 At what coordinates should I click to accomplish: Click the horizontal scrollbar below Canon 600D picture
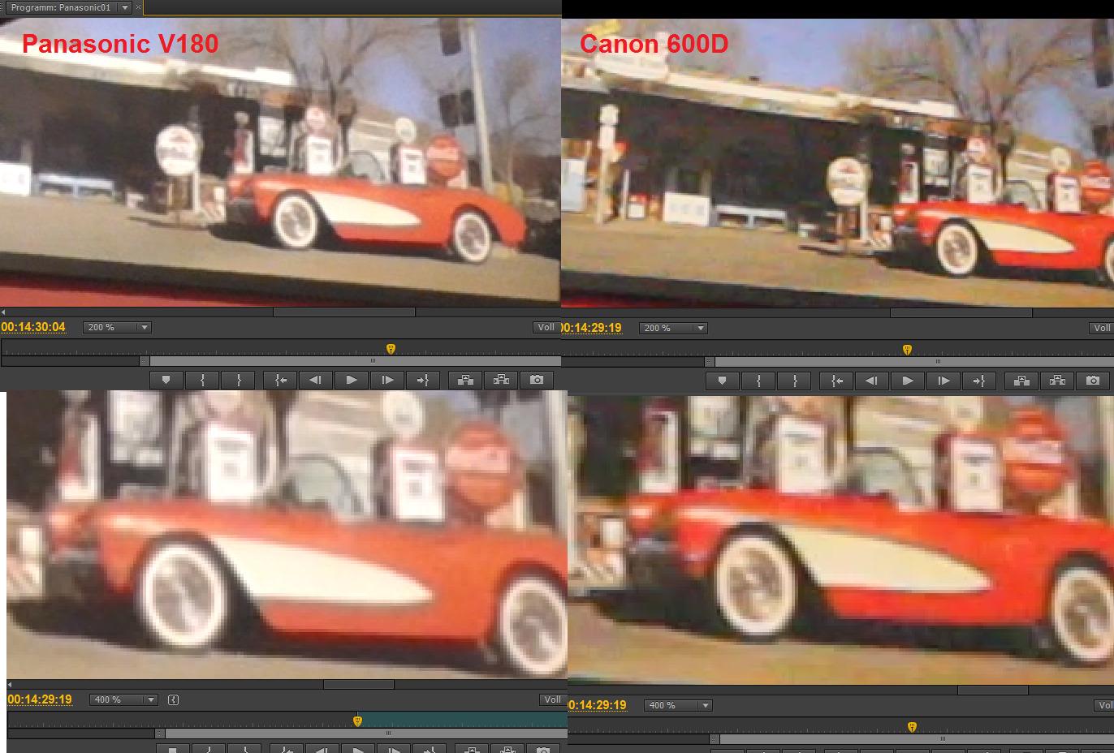tap(961, 312)
